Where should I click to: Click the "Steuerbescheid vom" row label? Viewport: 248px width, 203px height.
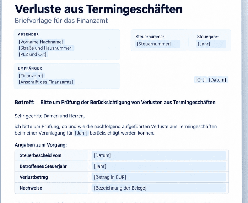41,155
